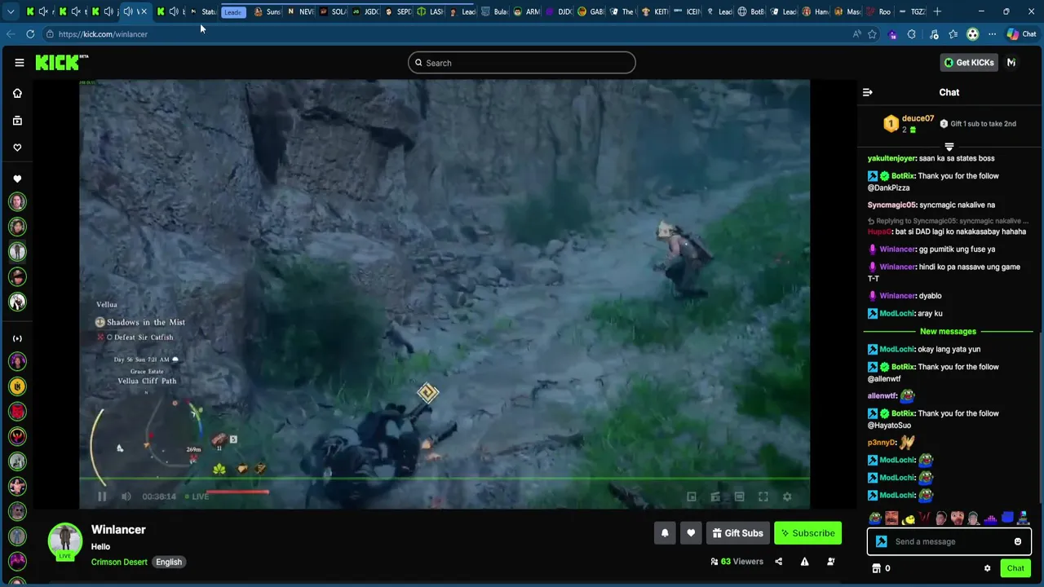Click the New messages divider
The image size is (1044, 587).
pos(948,332)
